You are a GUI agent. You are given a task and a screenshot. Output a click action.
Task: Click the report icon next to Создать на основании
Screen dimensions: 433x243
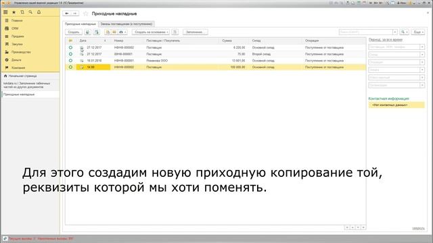[175, 32]
